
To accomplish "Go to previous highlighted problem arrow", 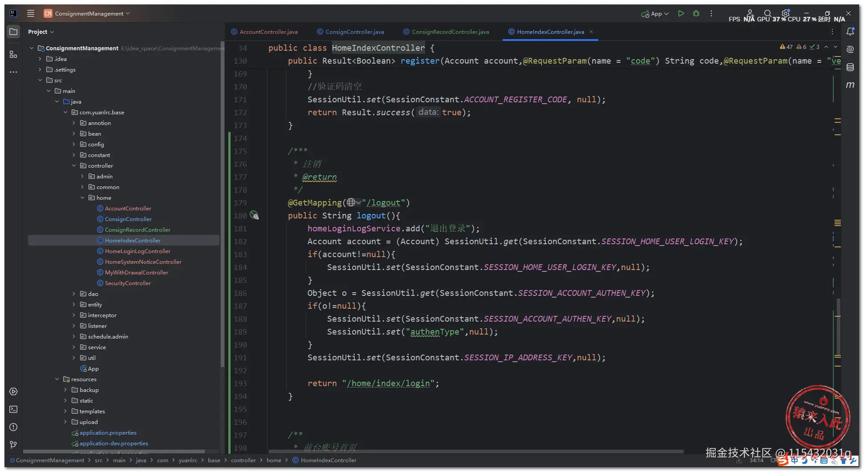I will click(x=826, y=47).
